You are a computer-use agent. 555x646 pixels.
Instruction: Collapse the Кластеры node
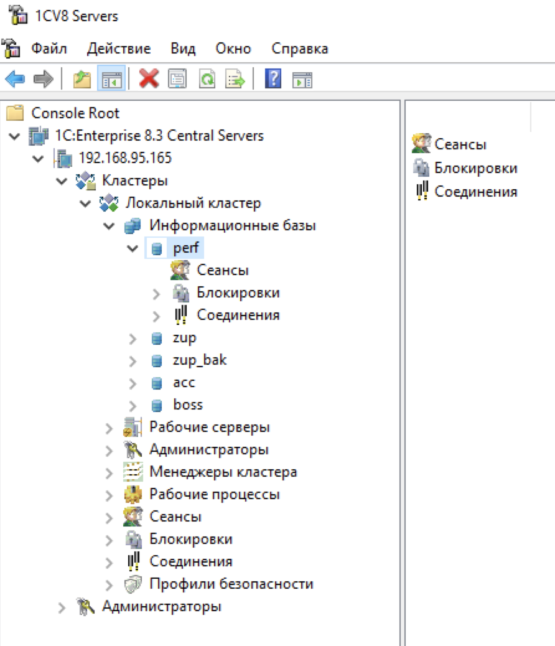tap(62, 181)
